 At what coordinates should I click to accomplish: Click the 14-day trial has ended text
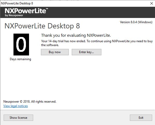point(97,43)
